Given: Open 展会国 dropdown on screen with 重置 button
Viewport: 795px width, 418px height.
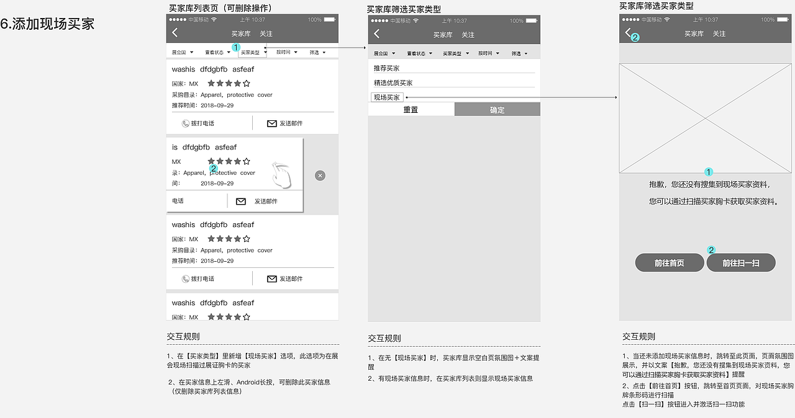Looking at the screenshot, I should click(x=384, y=53).
